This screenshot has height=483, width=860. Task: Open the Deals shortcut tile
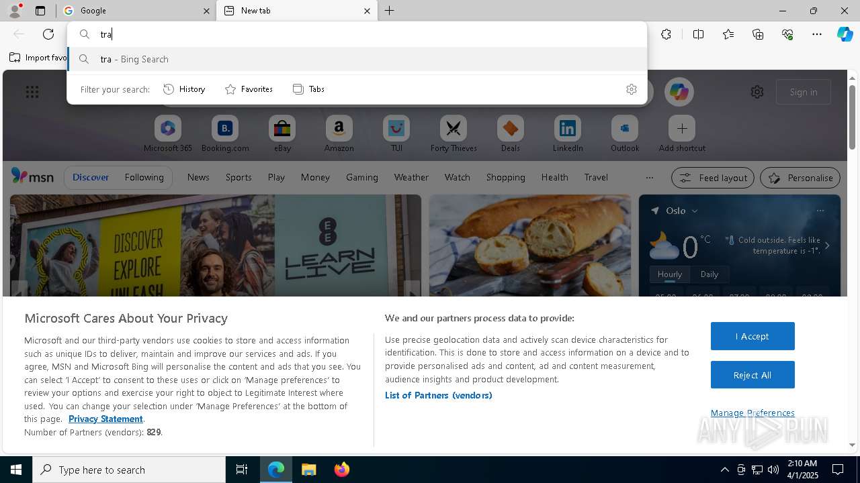click(511, 133)
